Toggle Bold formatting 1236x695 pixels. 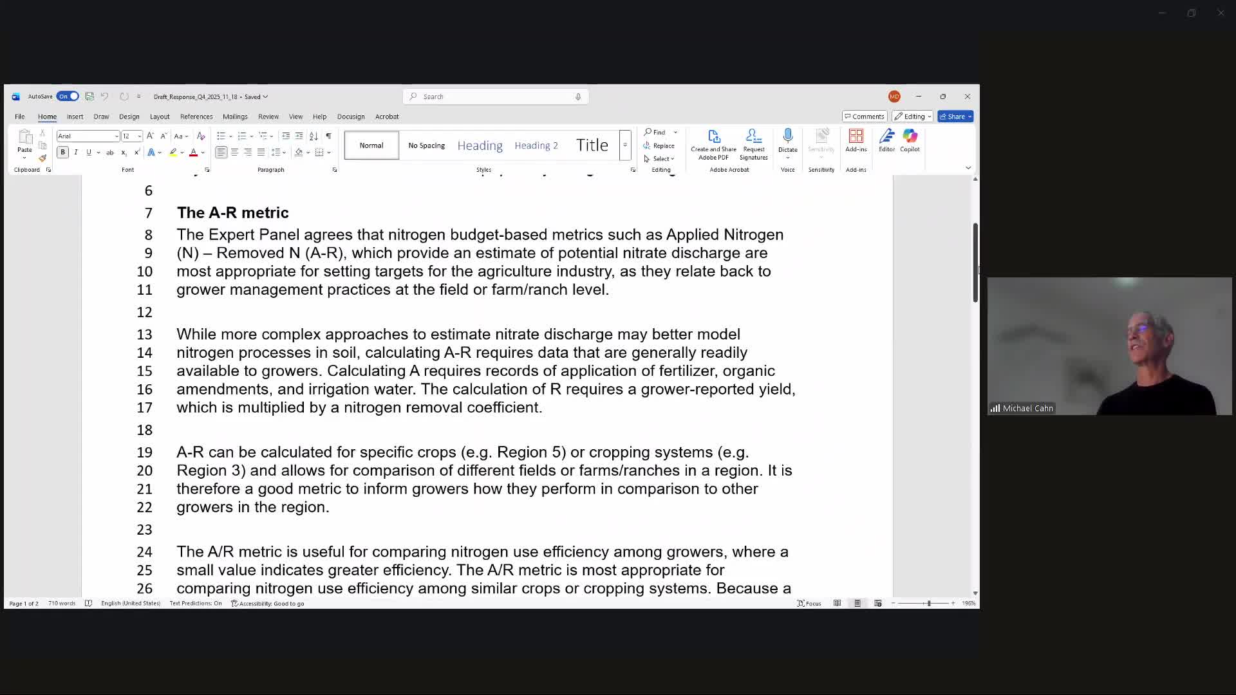(x=62, y=153)
